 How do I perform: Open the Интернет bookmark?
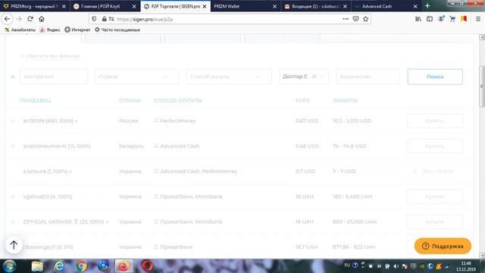coord(77,30)
